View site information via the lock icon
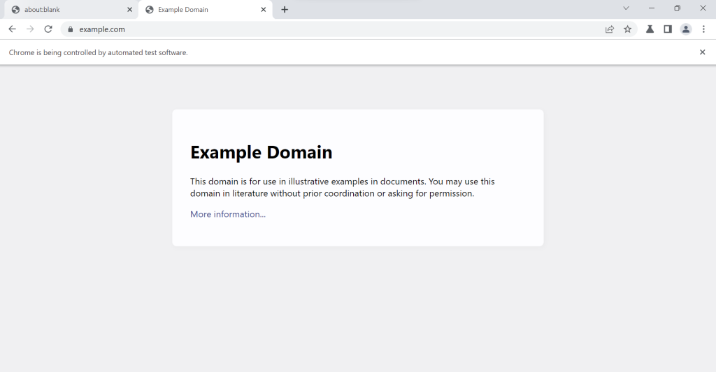The height and width of the screenshot is (372, 716). 70,29
